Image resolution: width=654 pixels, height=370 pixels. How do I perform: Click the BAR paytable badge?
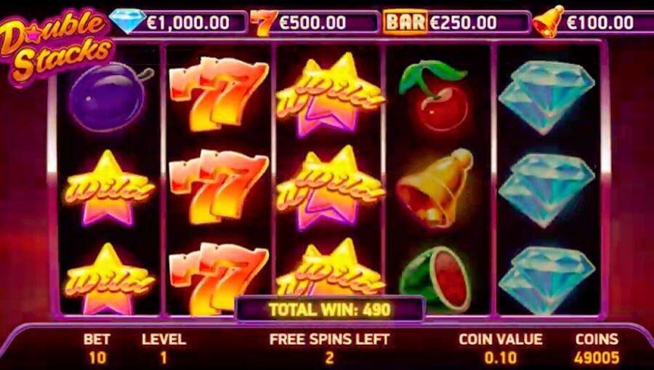405,21
